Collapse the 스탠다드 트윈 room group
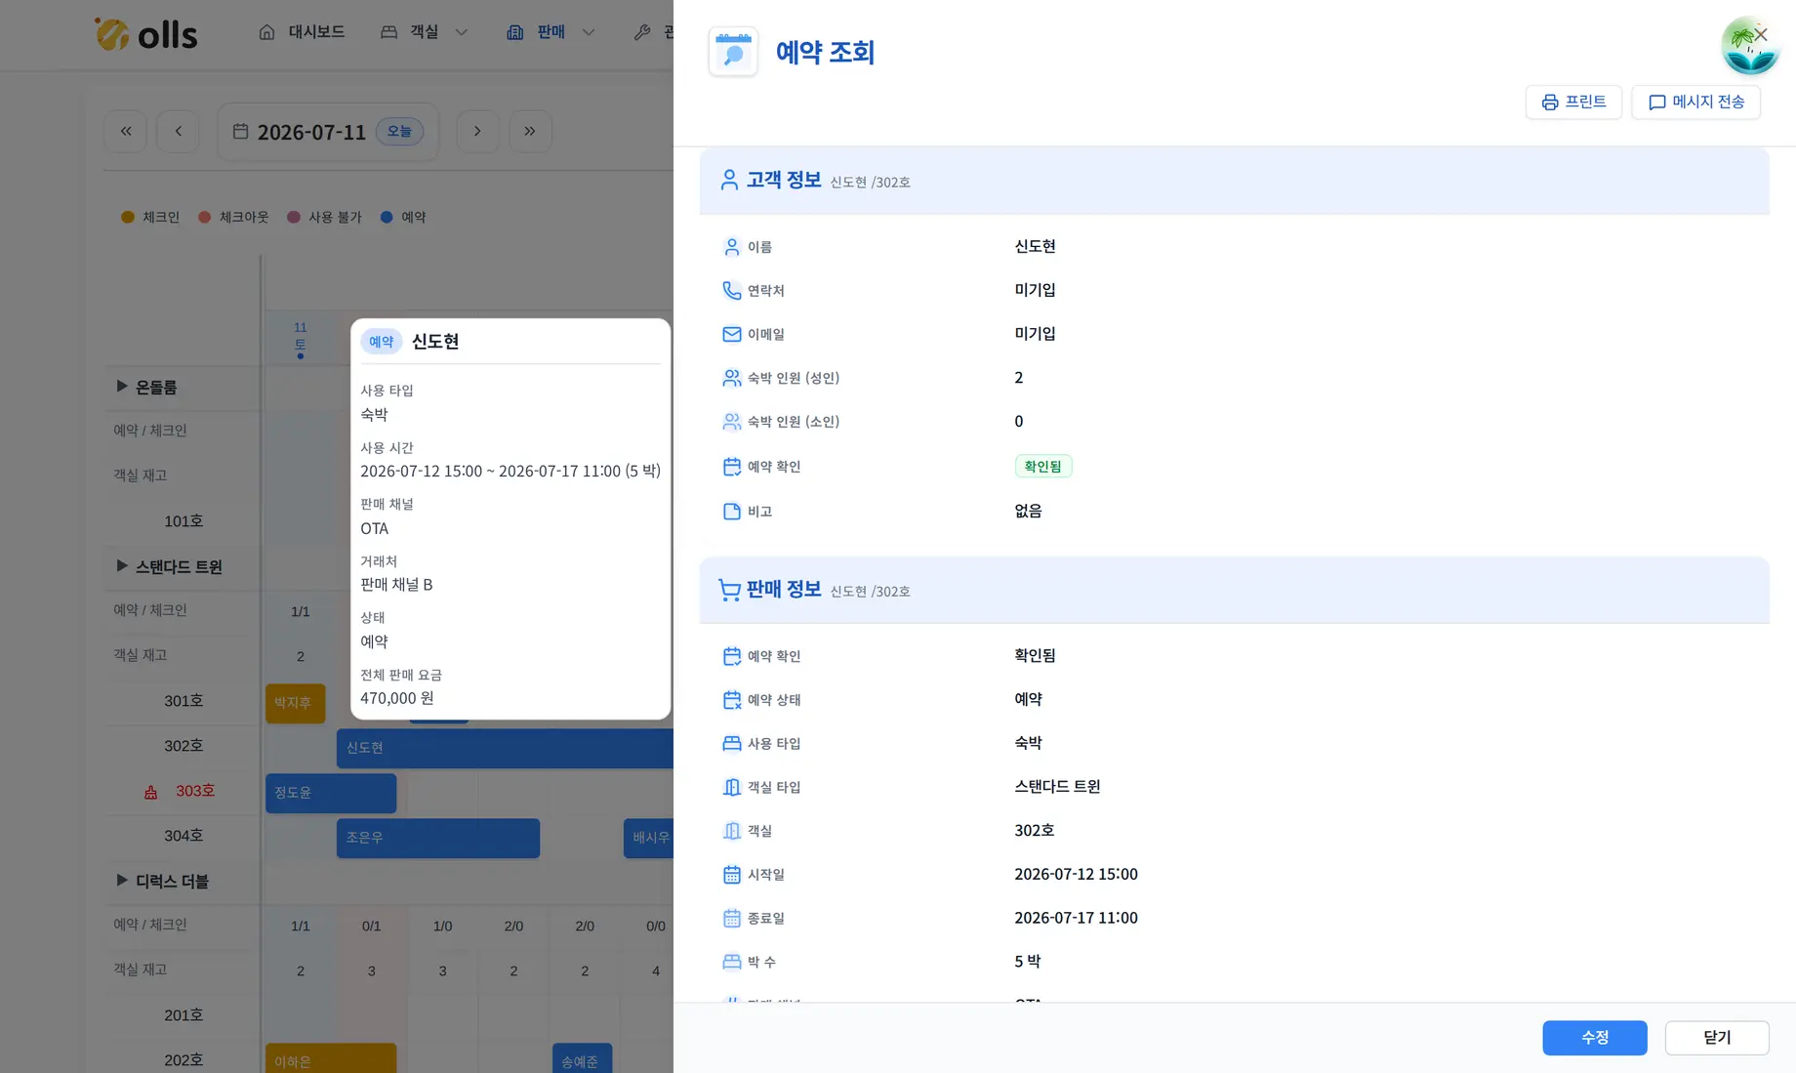This screenshot has height=1073, width=1796. click(x=122, y=566)
